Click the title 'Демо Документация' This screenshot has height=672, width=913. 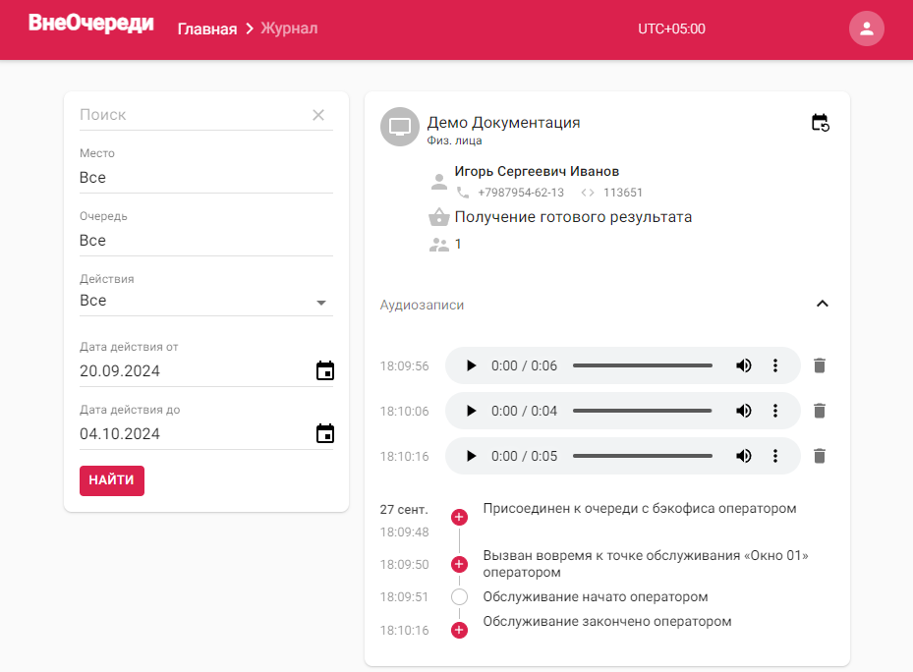pos(503,123)
